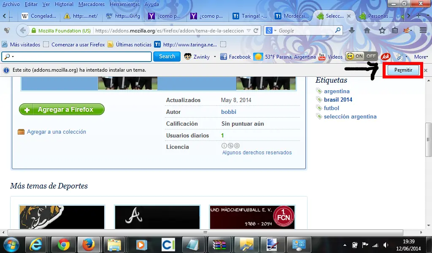Open author bobbi profile link
Screen dimensions: 432x253
[228, 112]
